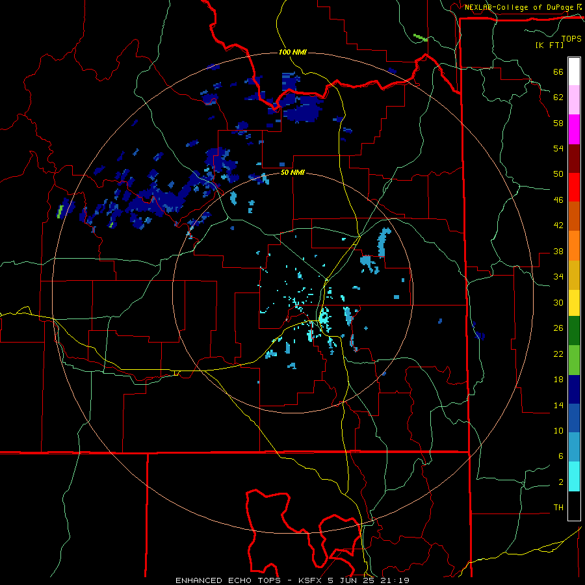Click the TOPS legend heading
The height and width of the screenshot is (585, 585).
click(x=571, y=39)
